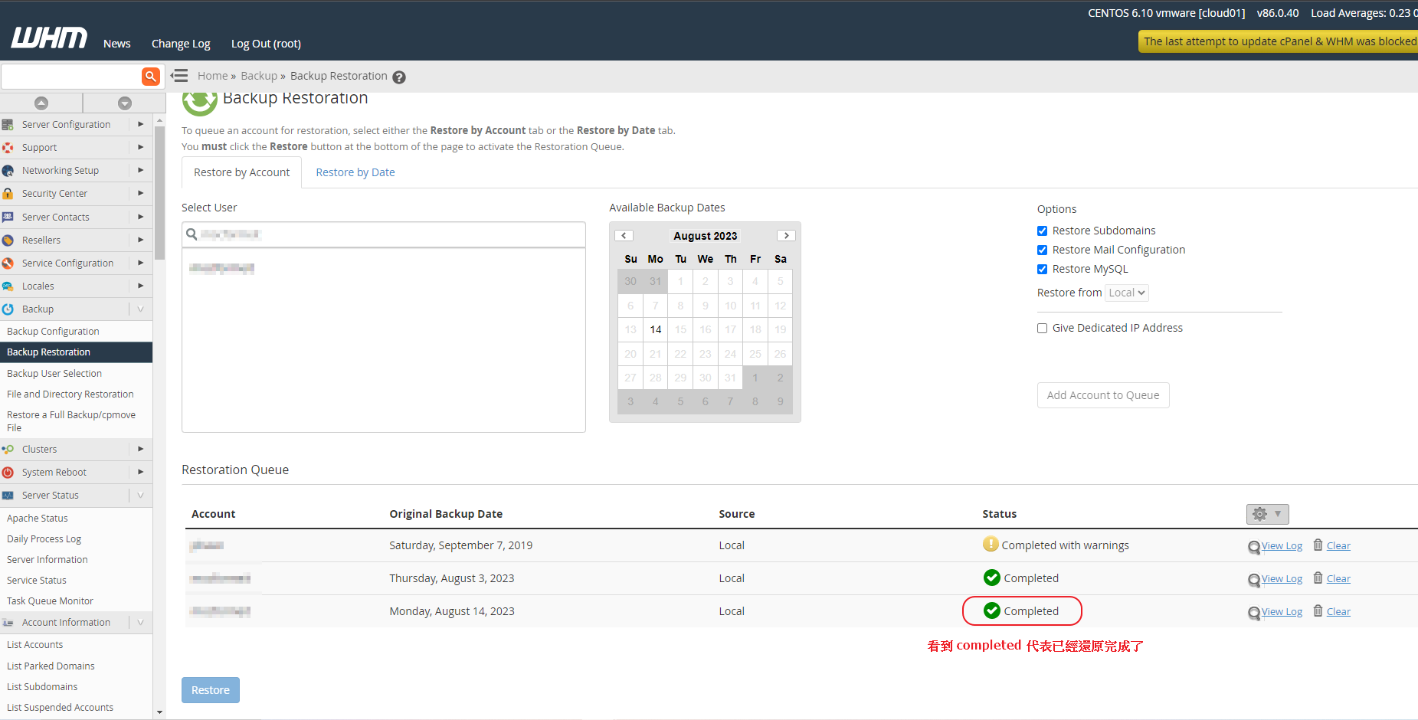Enable Give Dedicated IP Address checkbox
The image size is (1418, 720).
1042,329
